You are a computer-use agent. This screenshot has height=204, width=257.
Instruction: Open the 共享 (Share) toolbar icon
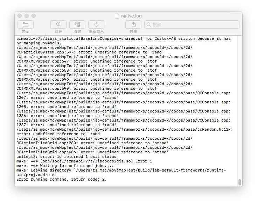tap(133, 24)
